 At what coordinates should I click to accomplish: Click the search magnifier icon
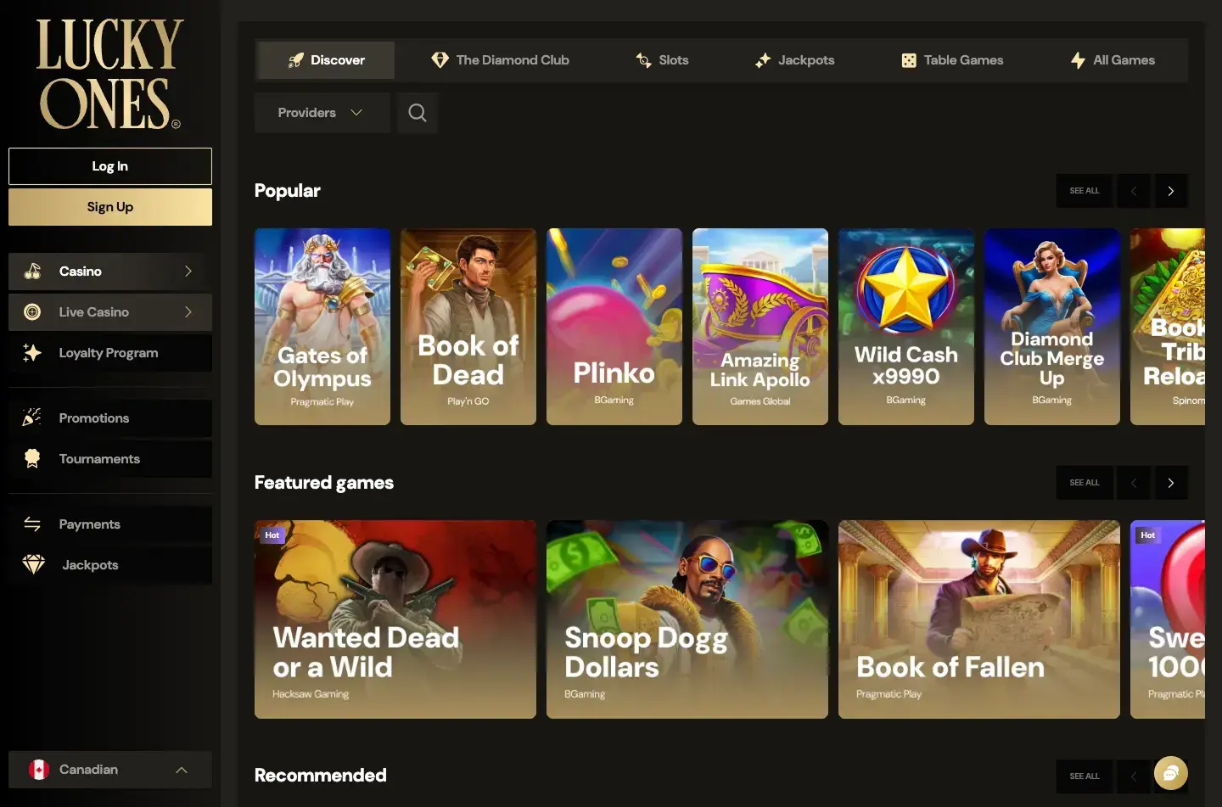417,112
